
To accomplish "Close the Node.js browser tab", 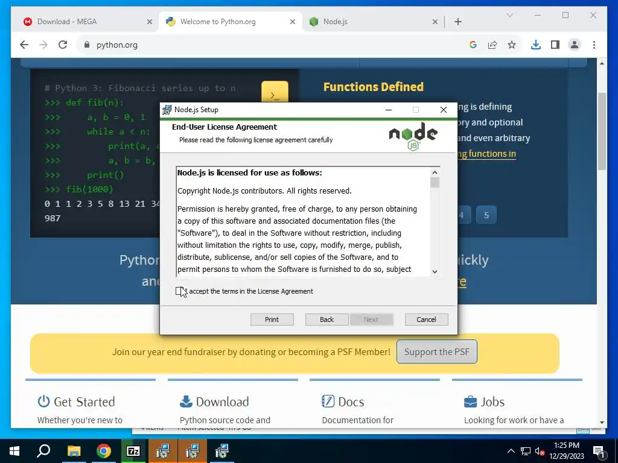I will 435,22.
